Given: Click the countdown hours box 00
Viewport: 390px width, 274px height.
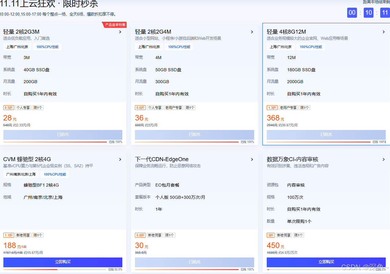Looking at the screenshot, I should (352, 13).
